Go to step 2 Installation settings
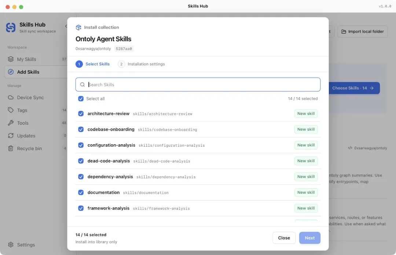This screenshot has height=255, width=396. [142, 64]
